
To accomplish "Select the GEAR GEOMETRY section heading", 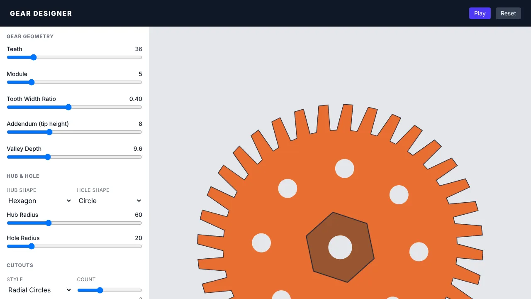I will click(x=30, y=37).
